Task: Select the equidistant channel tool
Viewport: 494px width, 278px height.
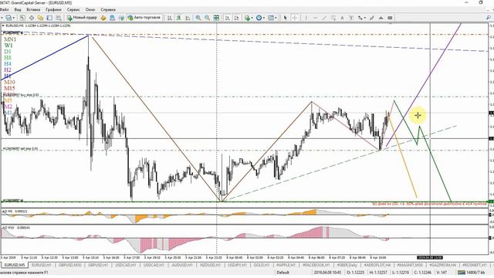Action: (x=333, y=18)
